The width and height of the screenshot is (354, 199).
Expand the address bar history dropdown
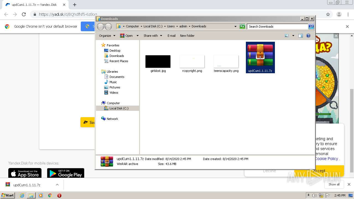coord(235,27)
